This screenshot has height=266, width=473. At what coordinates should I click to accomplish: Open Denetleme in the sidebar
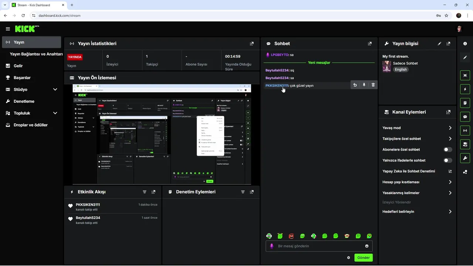point(32,101)
